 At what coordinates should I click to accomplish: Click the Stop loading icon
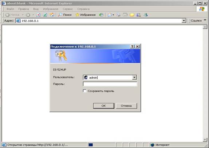pos(38,15)
